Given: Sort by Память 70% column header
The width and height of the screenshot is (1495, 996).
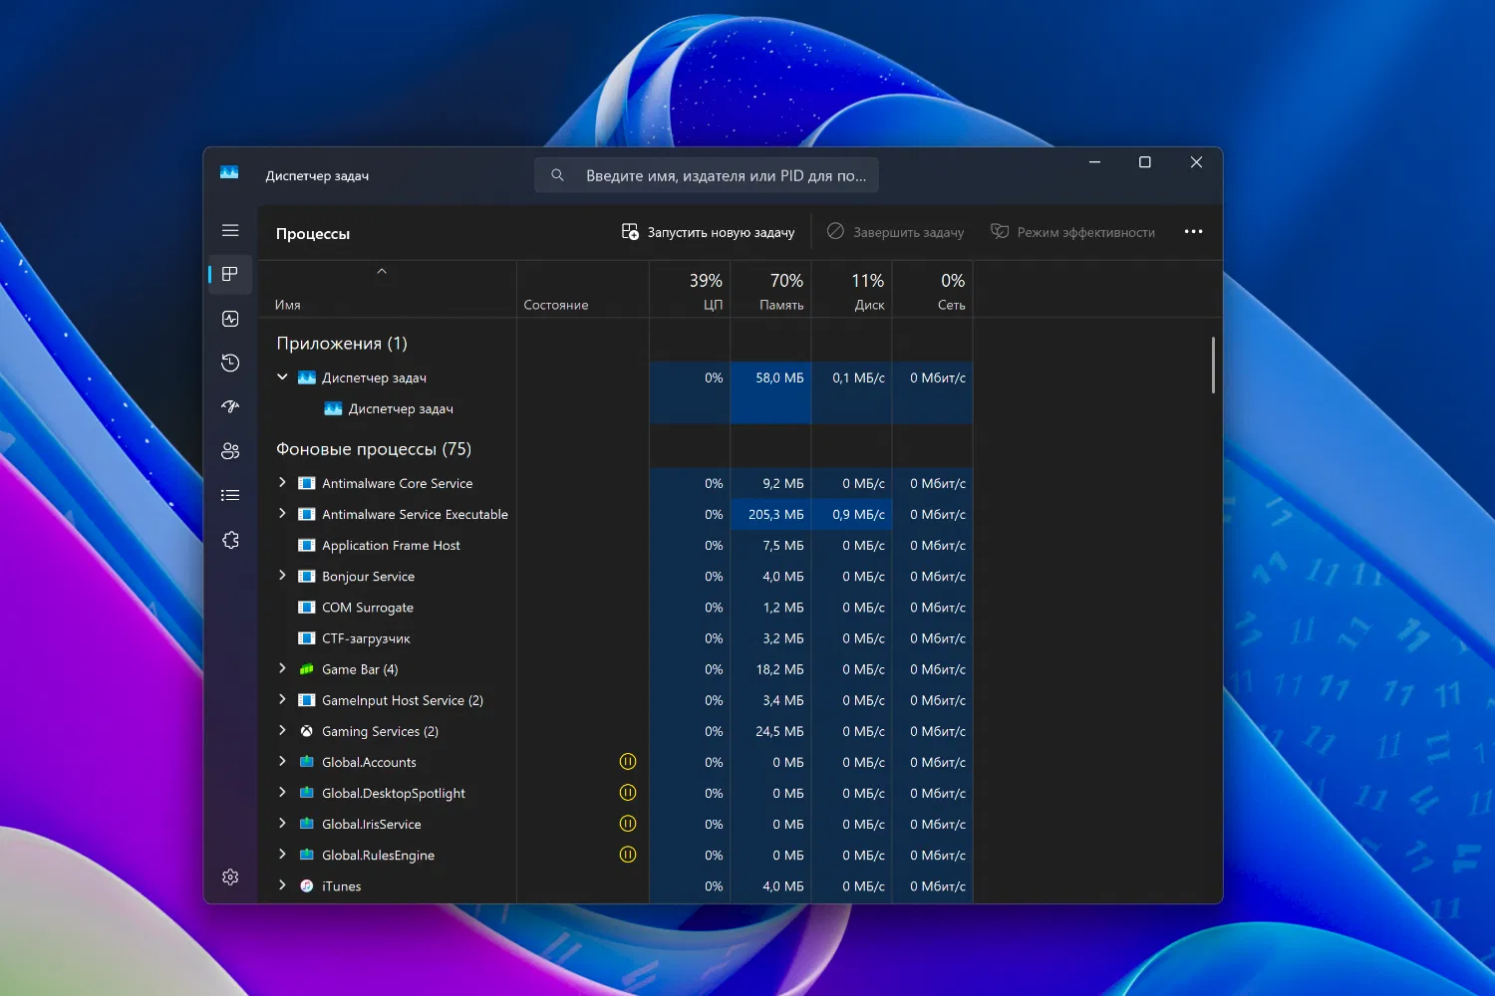Looking at the screenshot, I should pyautogui.click(x=770, y=290).
